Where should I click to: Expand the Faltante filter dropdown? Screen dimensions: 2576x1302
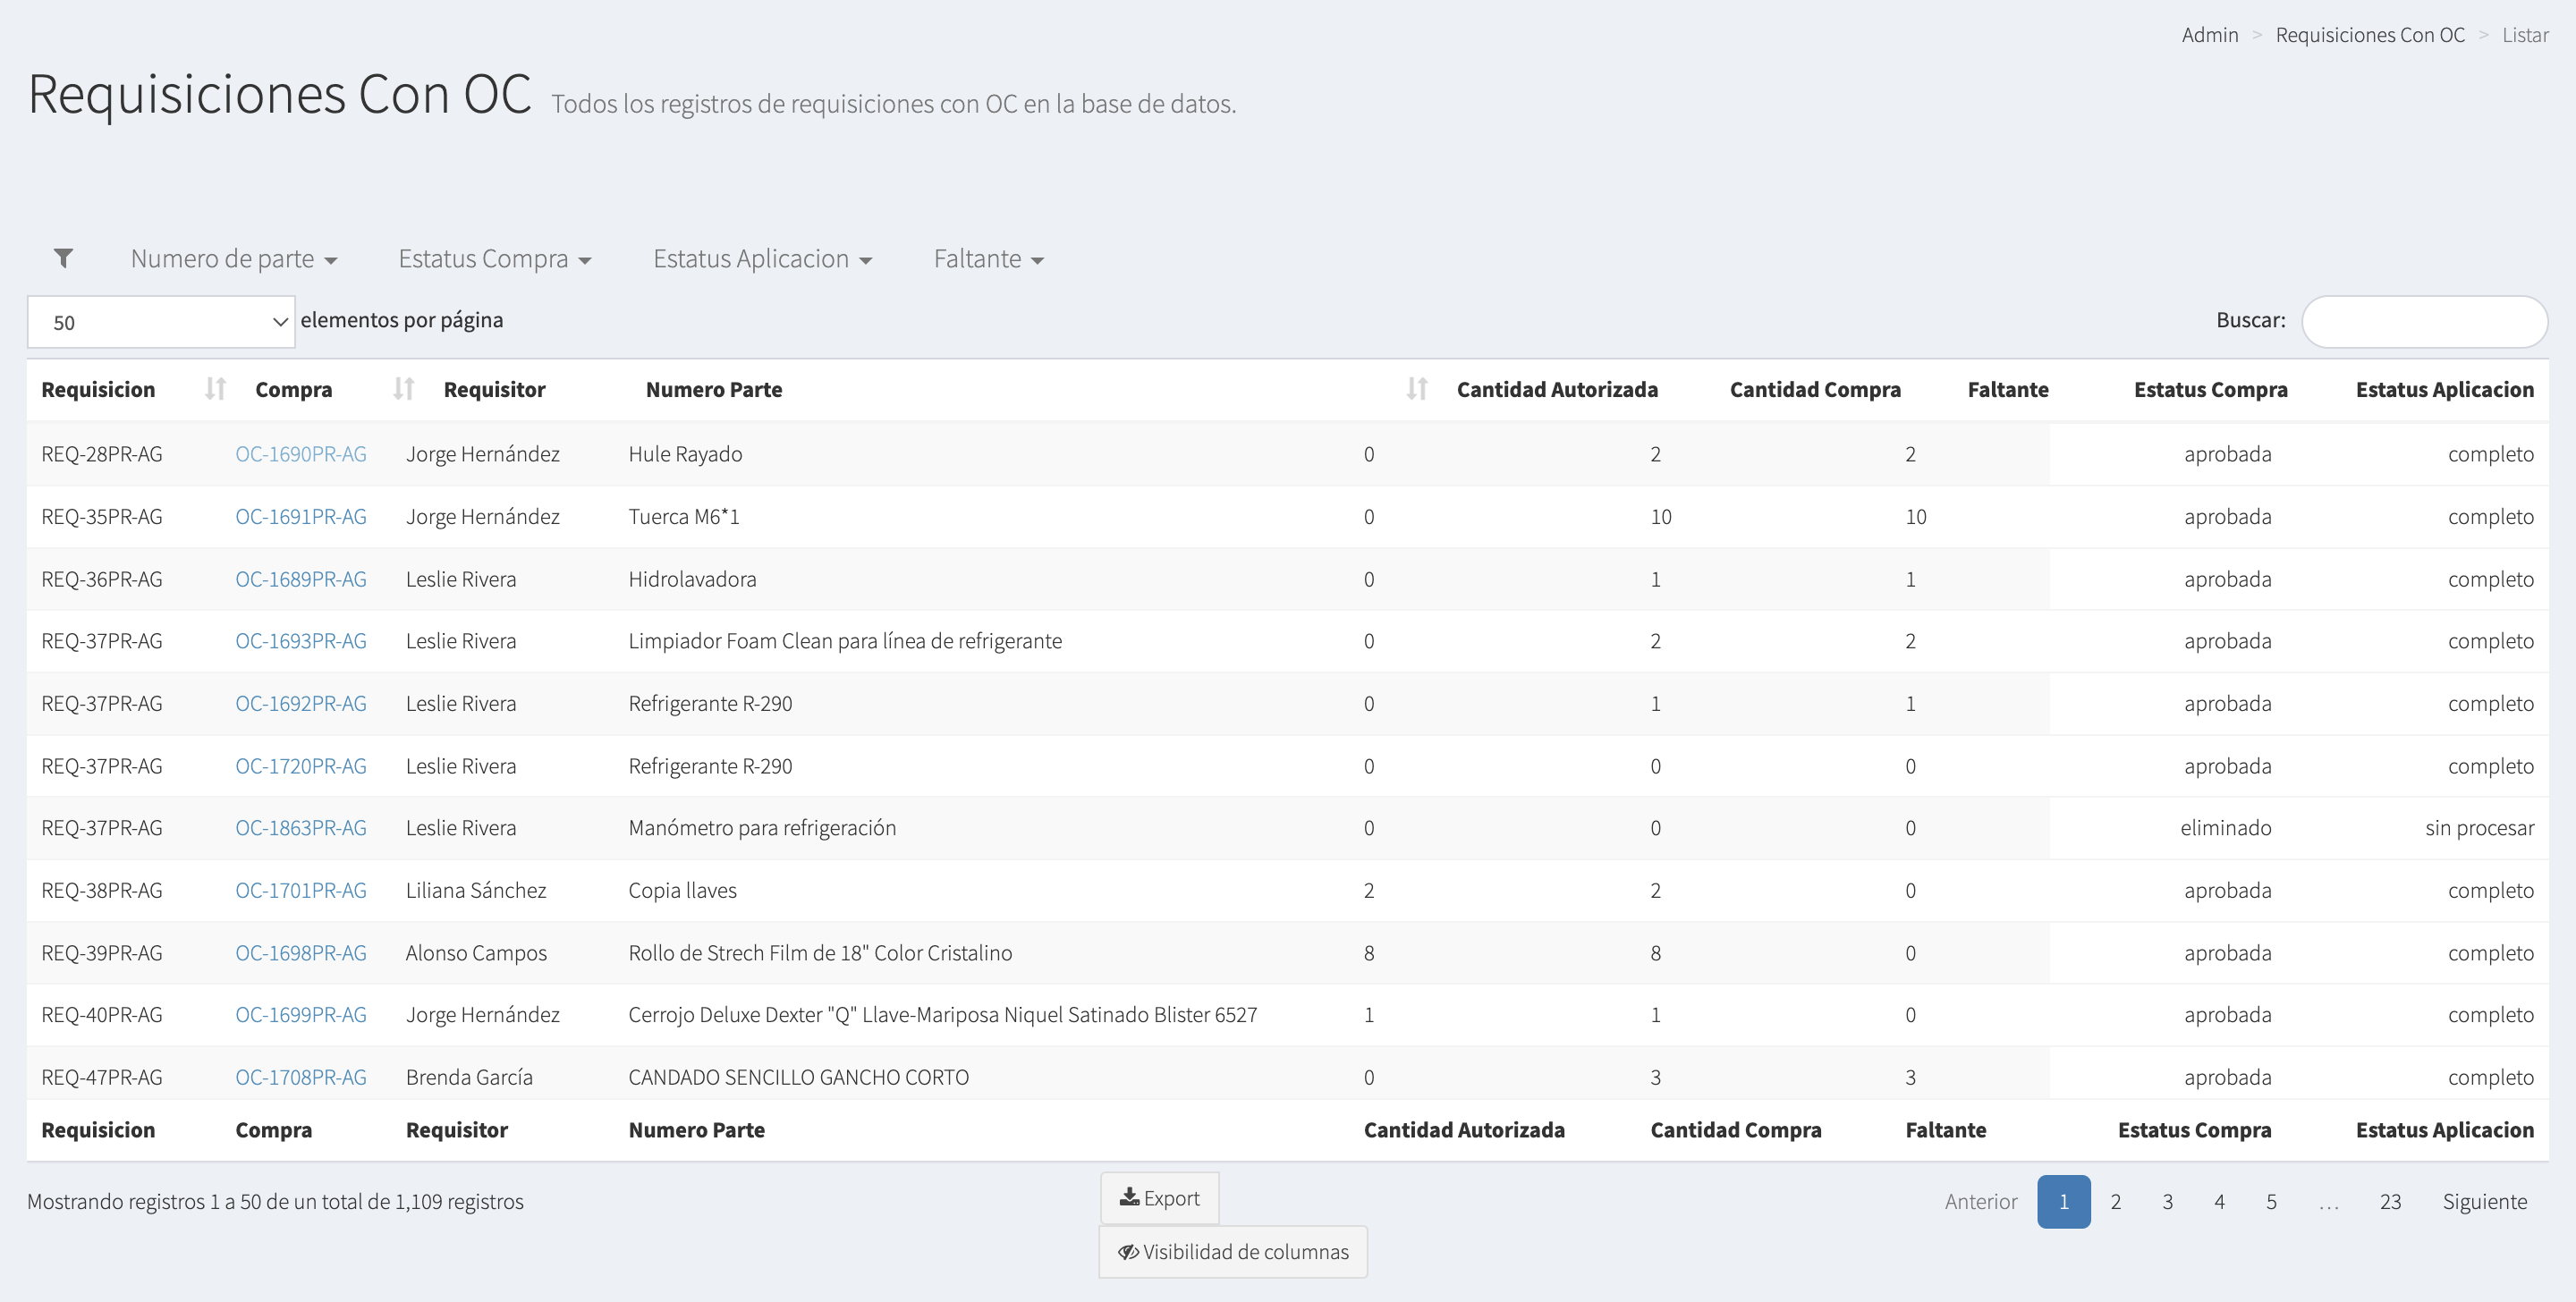point(988,259)
